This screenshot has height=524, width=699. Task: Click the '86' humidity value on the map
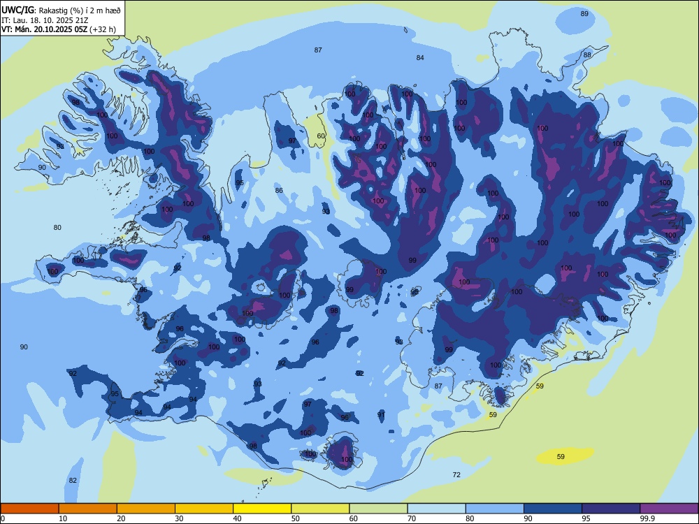point(279,190)
